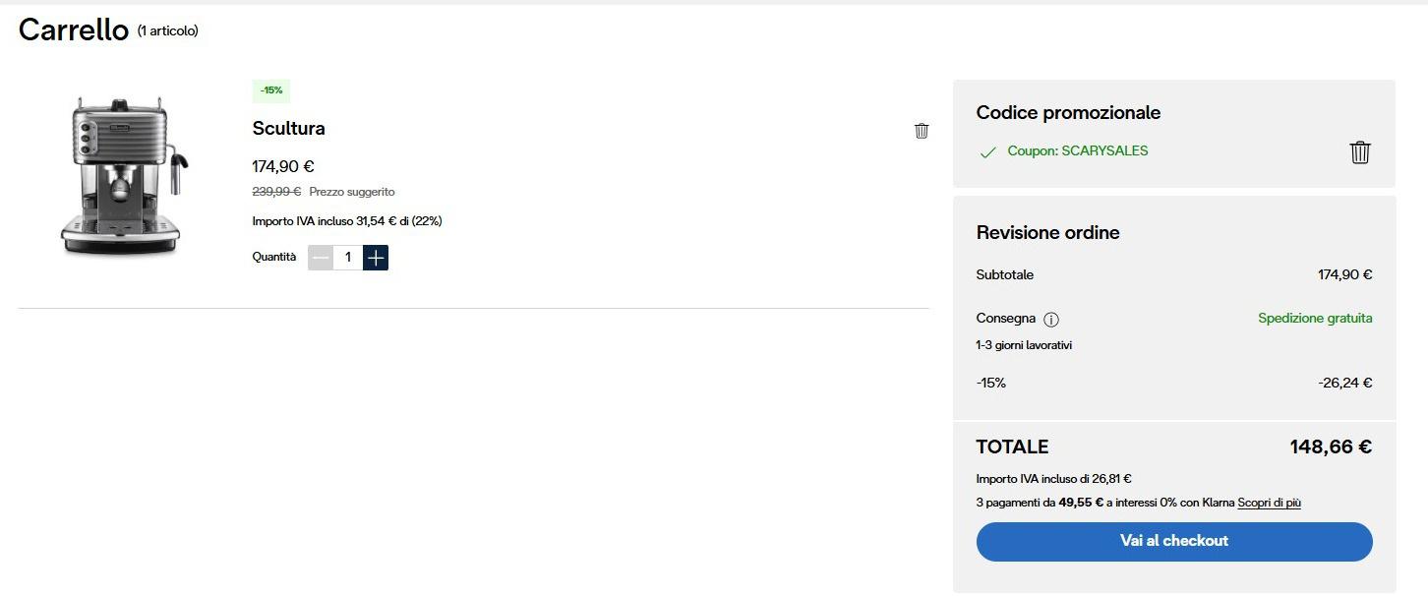Click the green -15% badge above Scultura
Image resolution: width=1428 pixels, height=596 pixels.
pos(271,90)
